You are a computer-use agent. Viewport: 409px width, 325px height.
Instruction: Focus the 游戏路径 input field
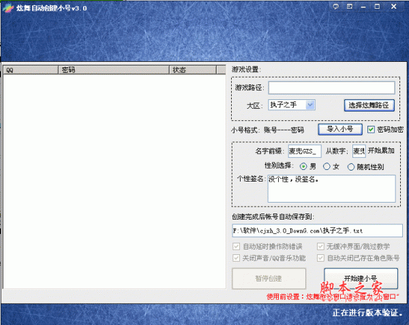tap(331, 88)
